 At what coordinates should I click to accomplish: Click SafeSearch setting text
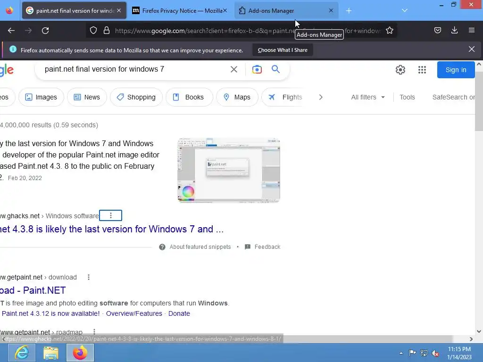[453, 97]
